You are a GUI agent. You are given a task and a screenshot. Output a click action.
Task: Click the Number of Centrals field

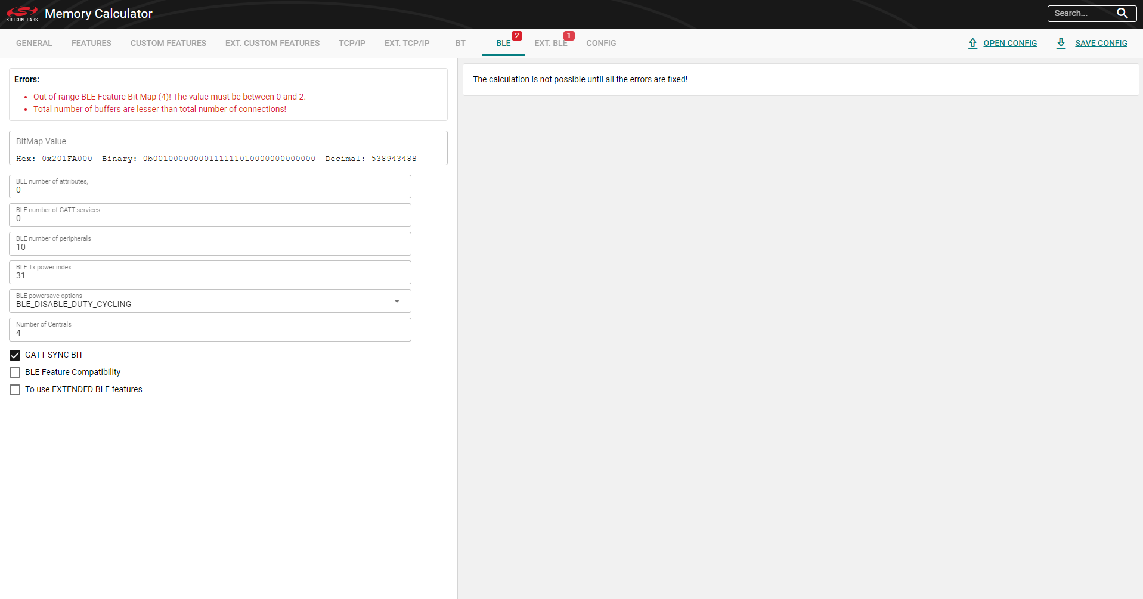[210, 332]
